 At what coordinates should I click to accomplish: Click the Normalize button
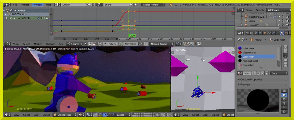[x=129, y=44]
